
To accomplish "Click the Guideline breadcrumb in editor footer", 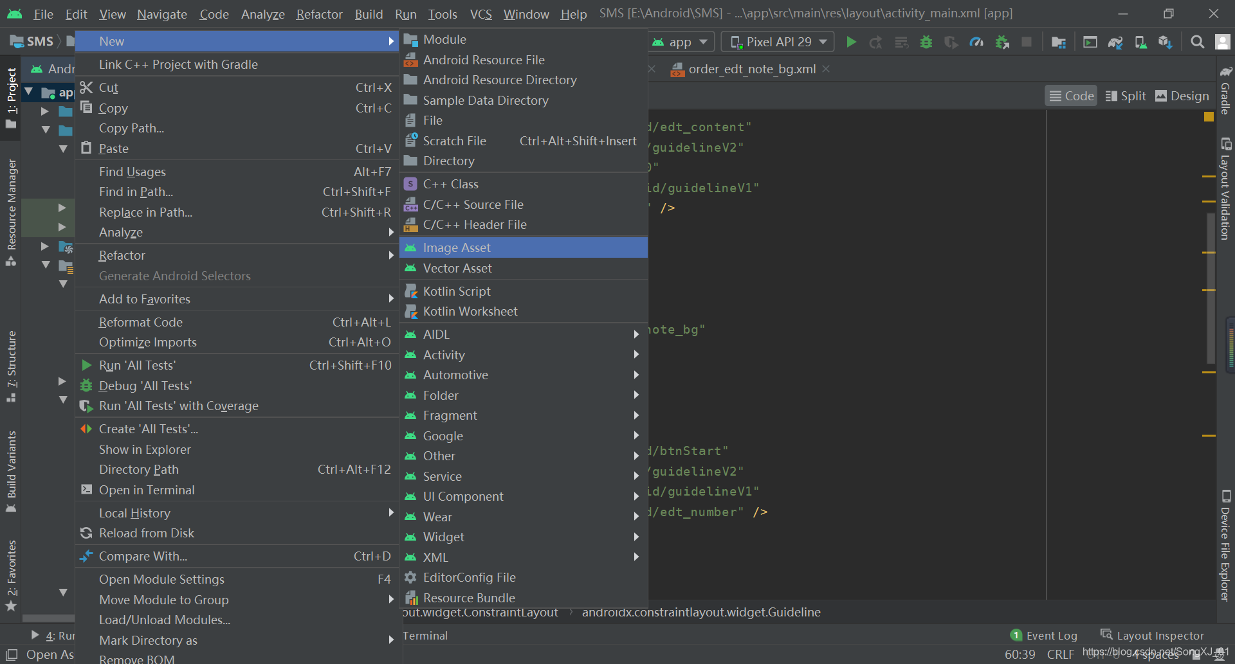I will (701, 612).
